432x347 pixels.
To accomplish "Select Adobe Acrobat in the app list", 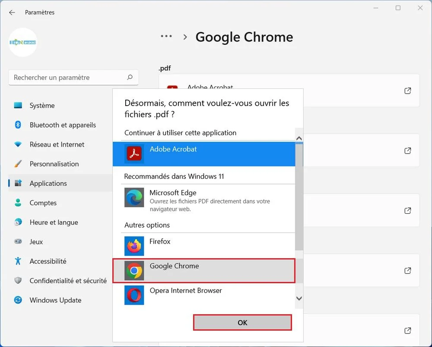I will point(204,154).
